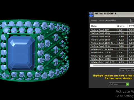Screen dimensions: 134x100
Task: Select the White Gold:14K PdW row
Action: (112, 62)
